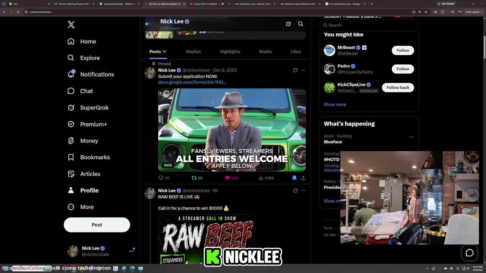
Task: Click the Grok icon in the profile header
Action: 288,24
